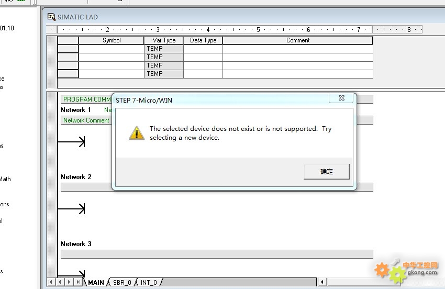Select the Comment column header
This screenshot has width=445, height=289.
(298, 40)
